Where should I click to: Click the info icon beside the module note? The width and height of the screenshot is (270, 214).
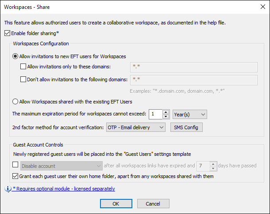[8, 189]
